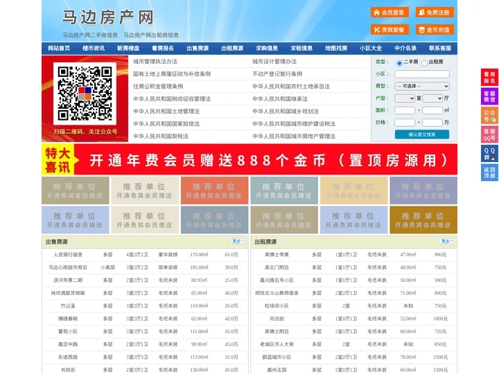The width and height of the screenshot is (499, 374).
Task: Click the 马边房产网二手房信息 header link
Action: tap(90, 35)
